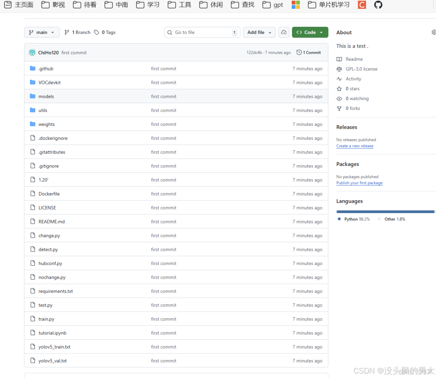Click the Microsoft icon on the bookmarks bar
Viewport: 436px width, 378px height.
296,5
